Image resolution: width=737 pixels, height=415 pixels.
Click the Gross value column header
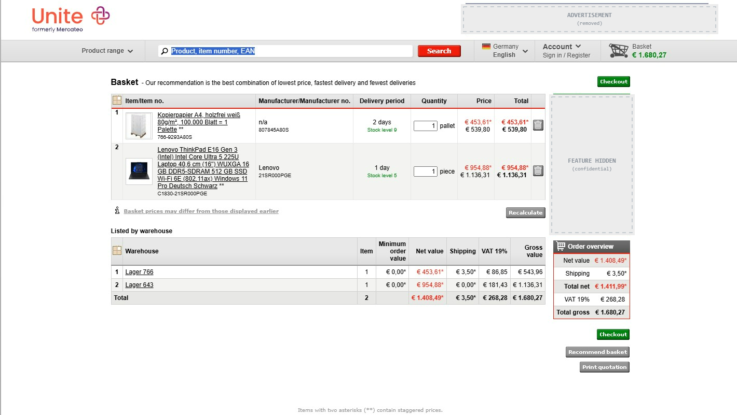pyautogui.click(x=528, y=251)
